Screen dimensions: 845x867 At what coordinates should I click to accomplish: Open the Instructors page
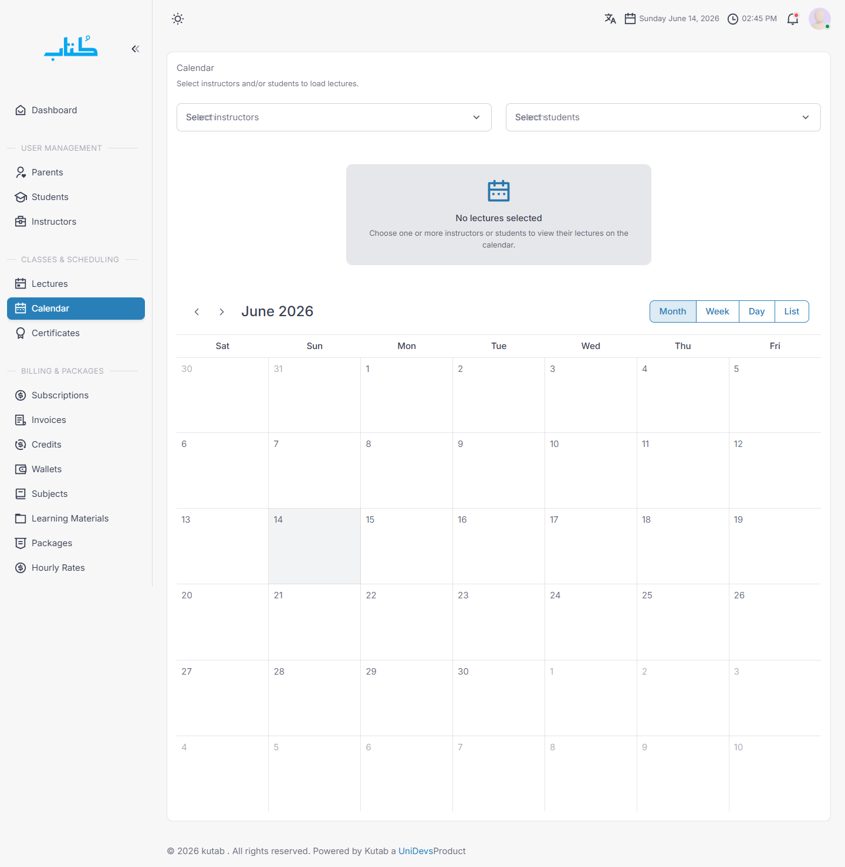coord(76,222)
